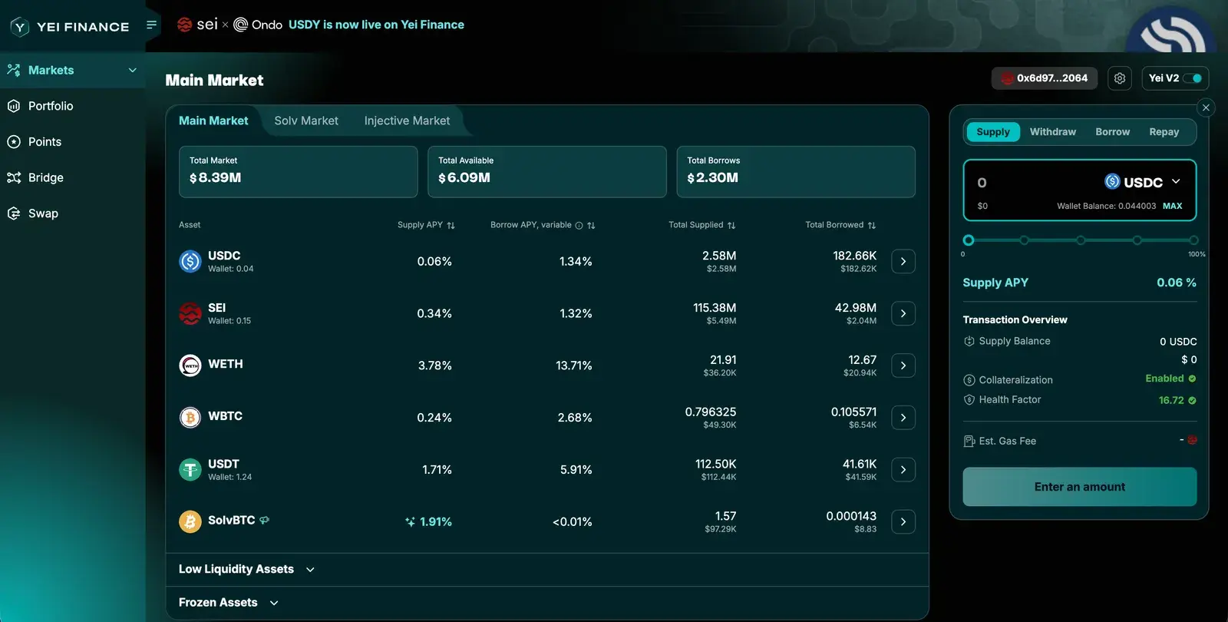
Task: Click the sparkle boost icon beside 1.91%
Action: (410, 522)
